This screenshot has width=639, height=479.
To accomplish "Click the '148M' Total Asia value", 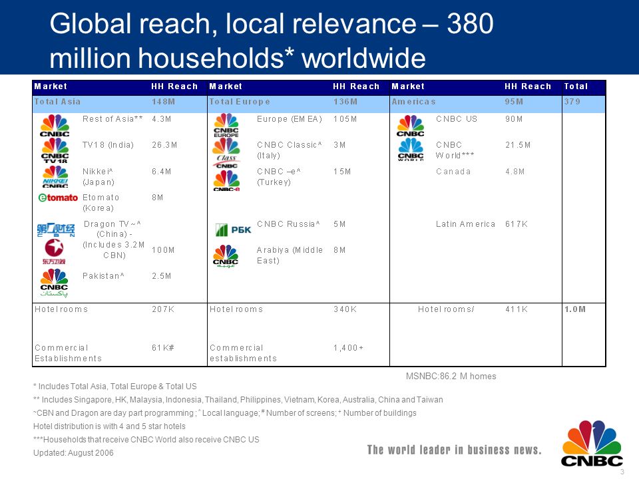I will tap(164, 101).
